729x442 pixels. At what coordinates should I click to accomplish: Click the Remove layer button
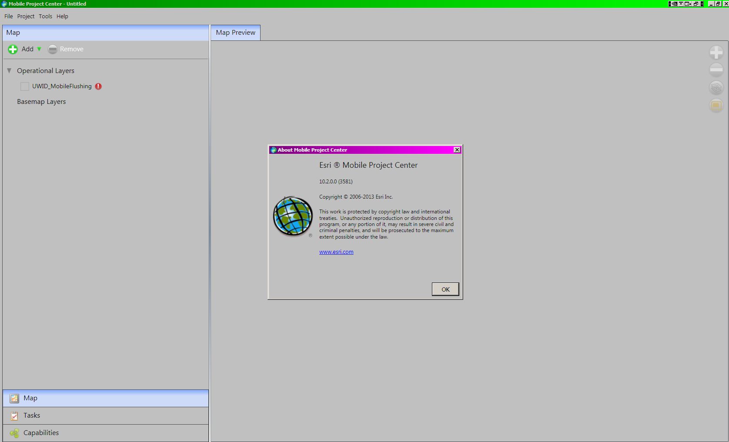(x=66, y=49)
